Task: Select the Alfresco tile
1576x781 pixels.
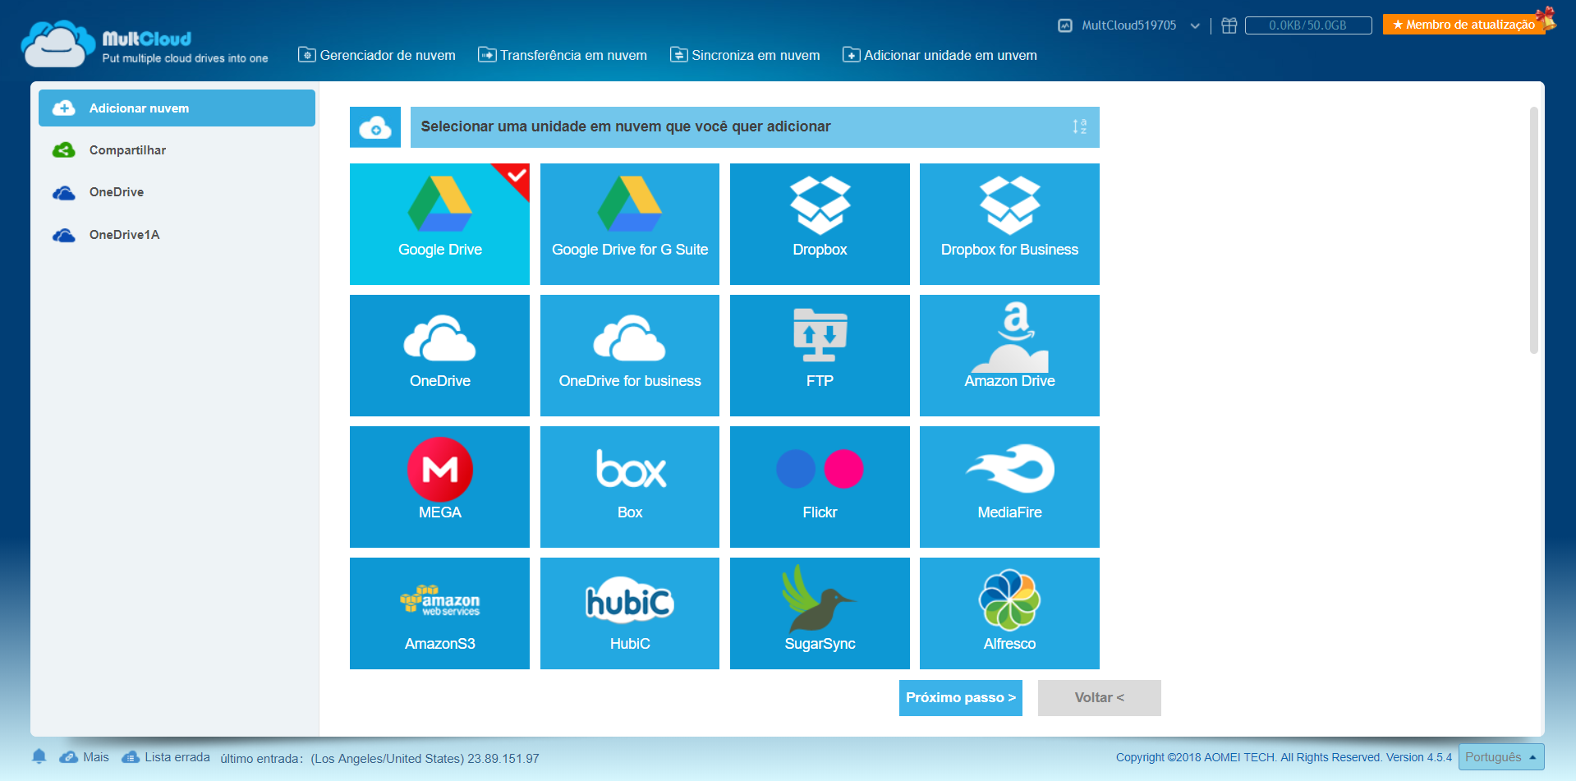Action: coord(1009,613)
